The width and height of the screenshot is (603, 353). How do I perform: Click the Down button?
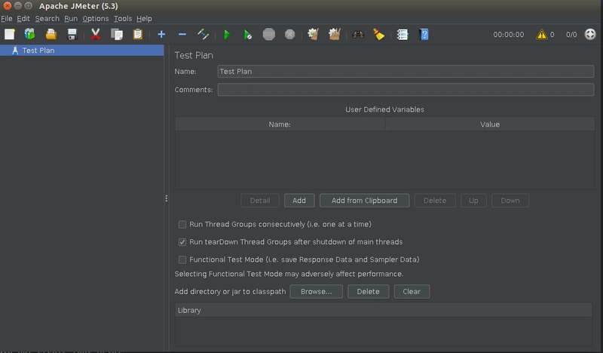pyautogui.click(x=510, y=201)
